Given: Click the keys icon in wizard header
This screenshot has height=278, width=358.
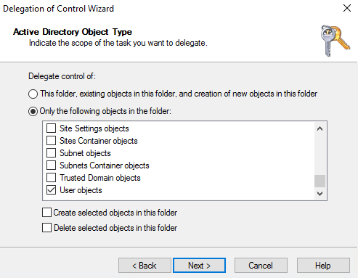Looking at the screenshot, I should [335, 41].
